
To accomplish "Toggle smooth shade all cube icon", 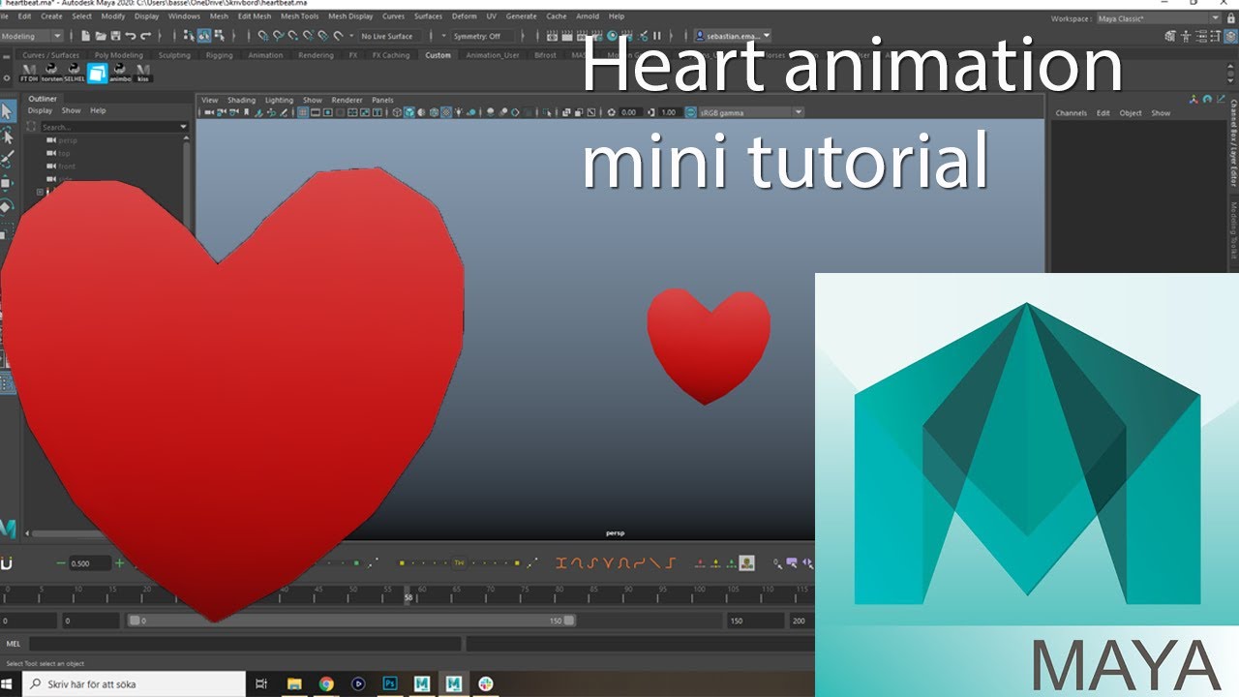I will click(x=409, y=112).
